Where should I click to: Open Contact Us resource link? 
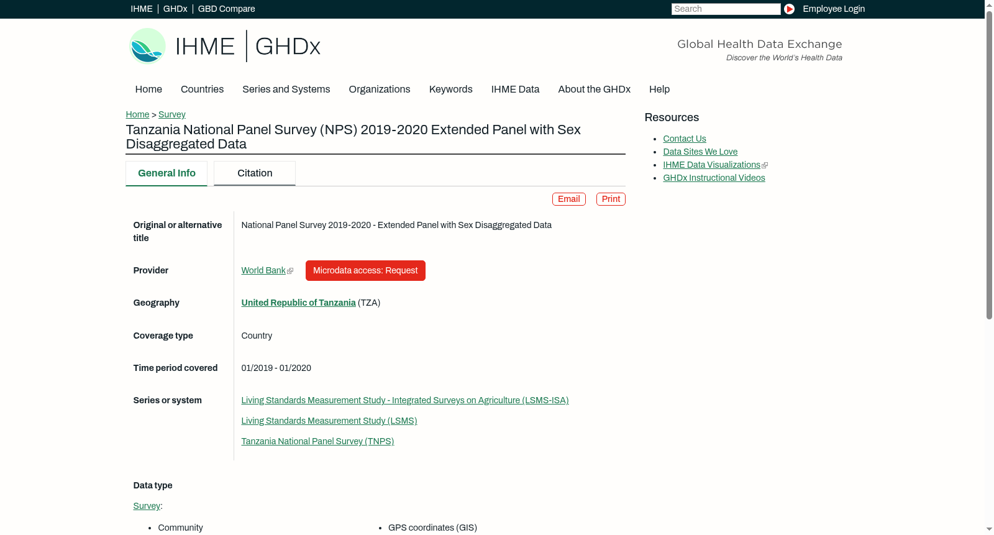[x=685, y=139]
